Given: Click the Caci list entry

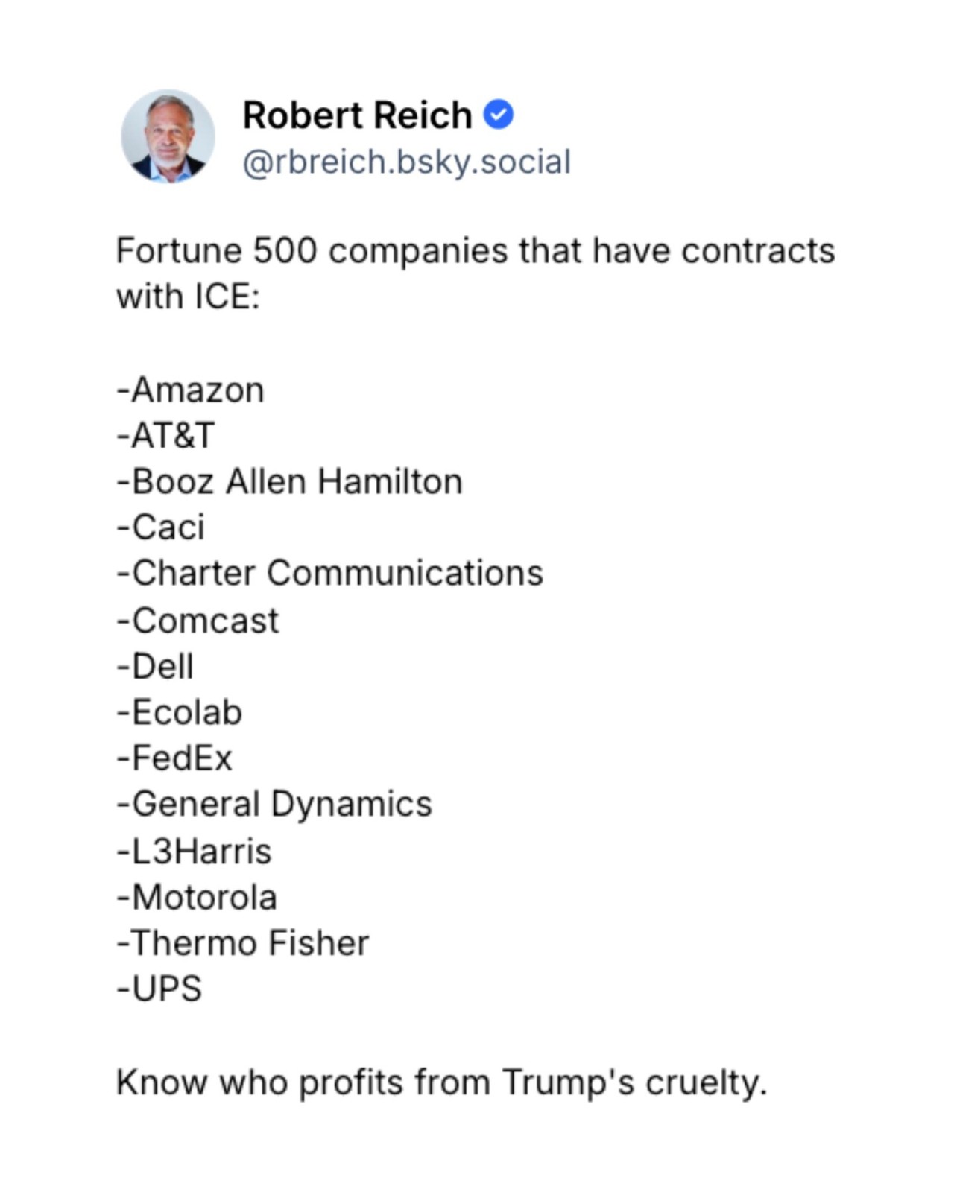Looking at the screenshot, I should click(x=161, y=527).
